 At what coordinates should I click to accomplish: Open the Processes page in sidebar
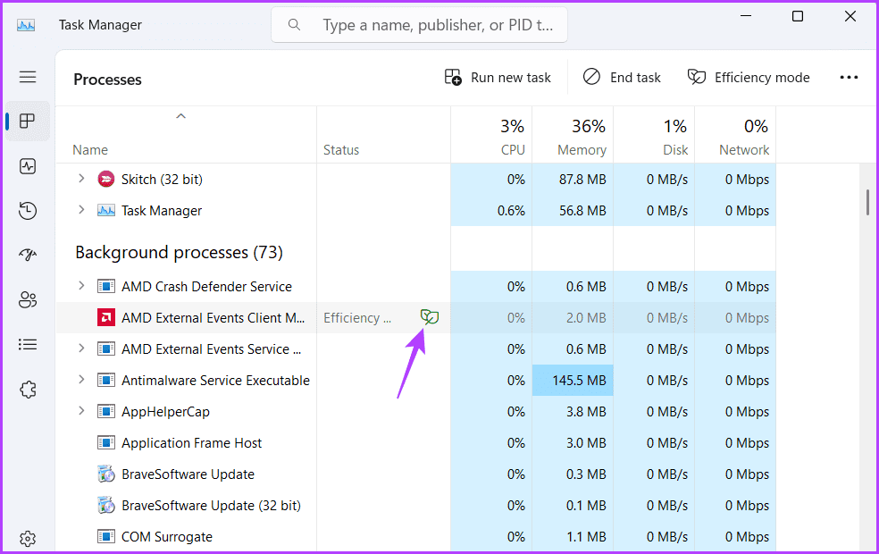tap(28, 122)
